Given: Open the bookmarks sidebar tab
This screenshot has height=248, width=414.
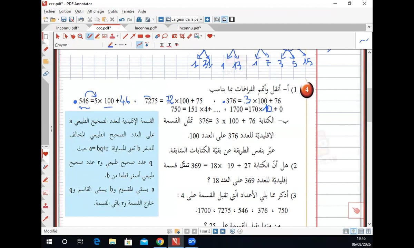Looking at the screenshot, I should [46, 49].
